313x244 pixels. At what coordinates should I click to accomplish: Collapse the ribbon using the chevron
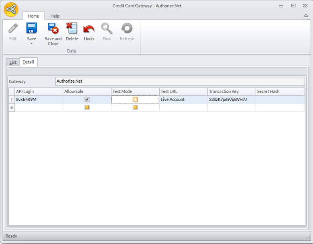click(x=306, y=16)
